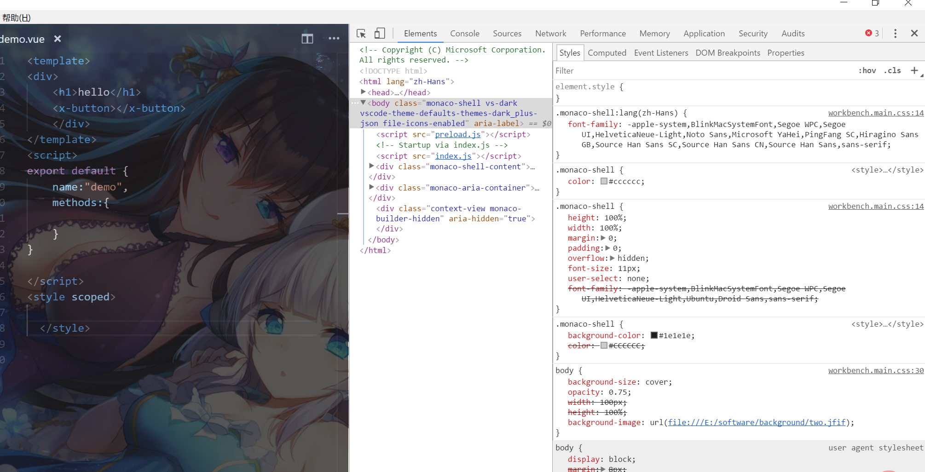Click the background-size cover value
Image resolution: width=925 pixels, height=472 pixels.
click(x=656, y=382)
